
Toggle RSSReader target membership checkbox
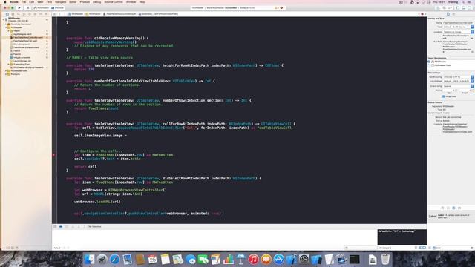tap(429, 62)
